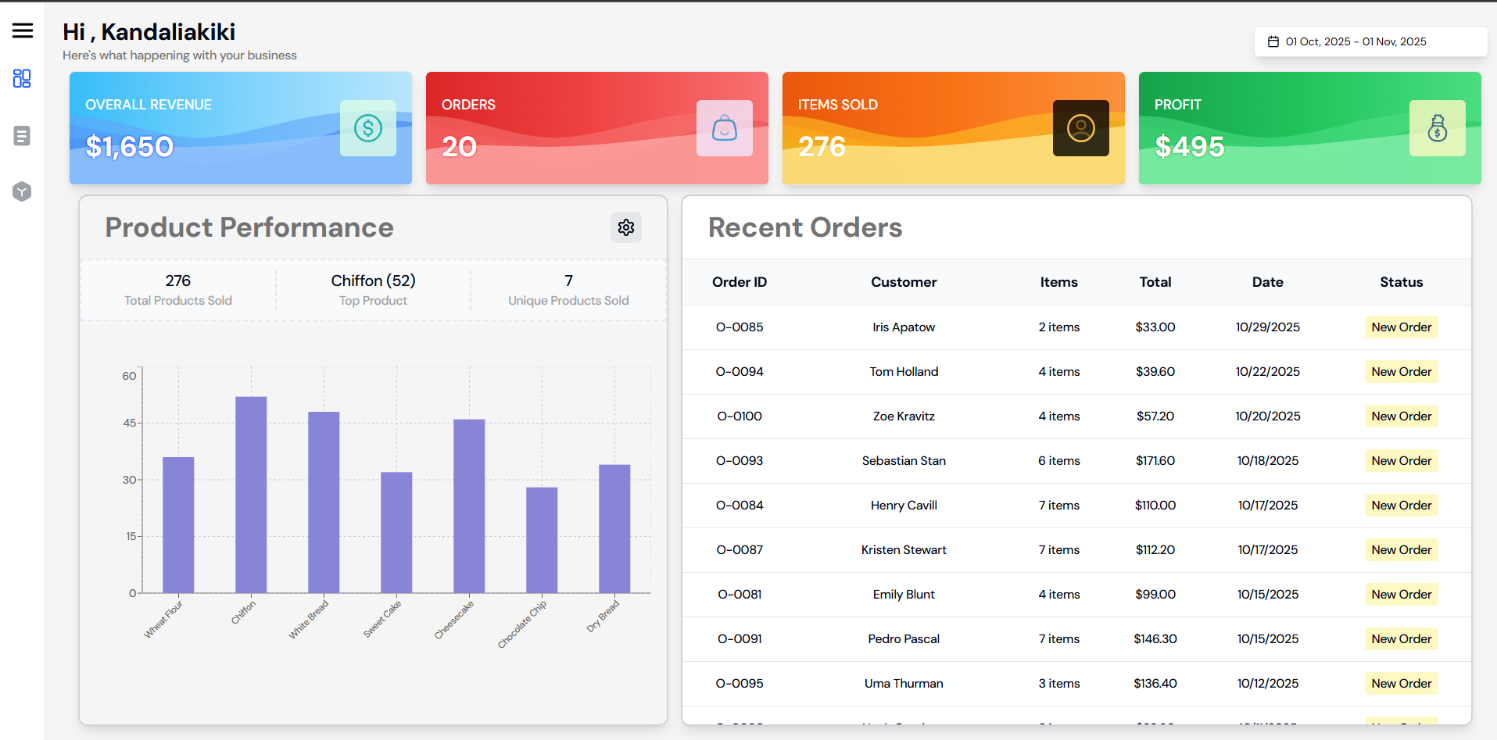The height and width of the screenshot is (740, 1497).
Task: Click the money bag icon on Profit card
Action: (1438, 128)
